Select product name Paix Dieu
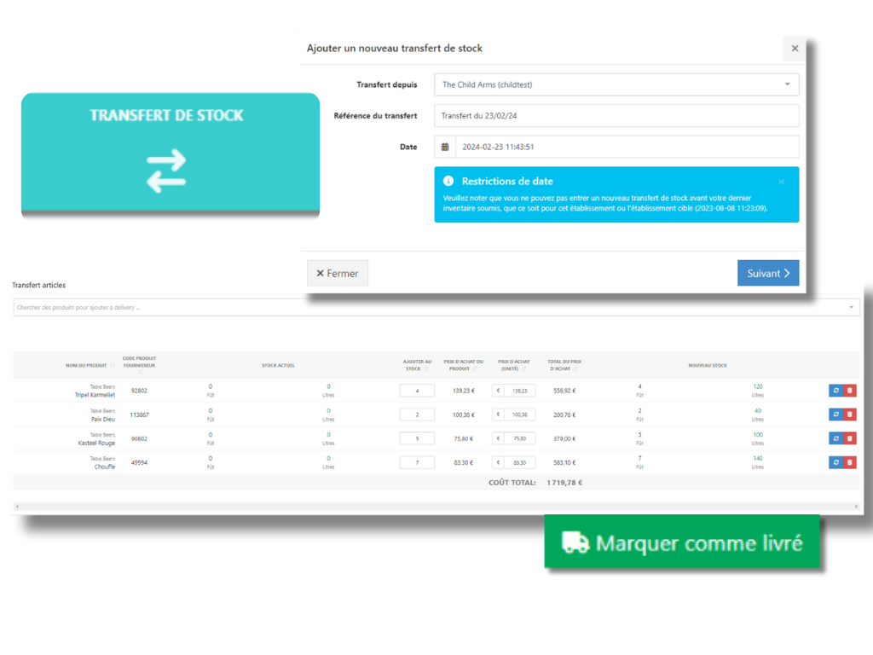Screen dimensions: 873x655 [103, 419]
